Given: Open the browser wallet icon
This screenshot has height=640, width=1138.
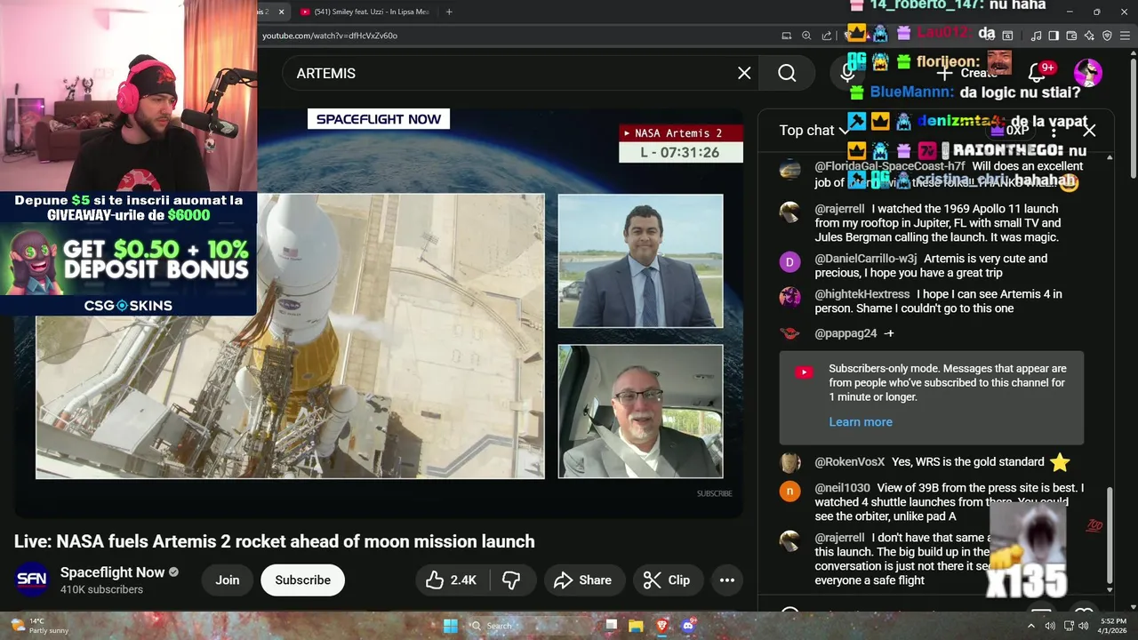Looking at the screenshot, I should [x=1071, y=36].
